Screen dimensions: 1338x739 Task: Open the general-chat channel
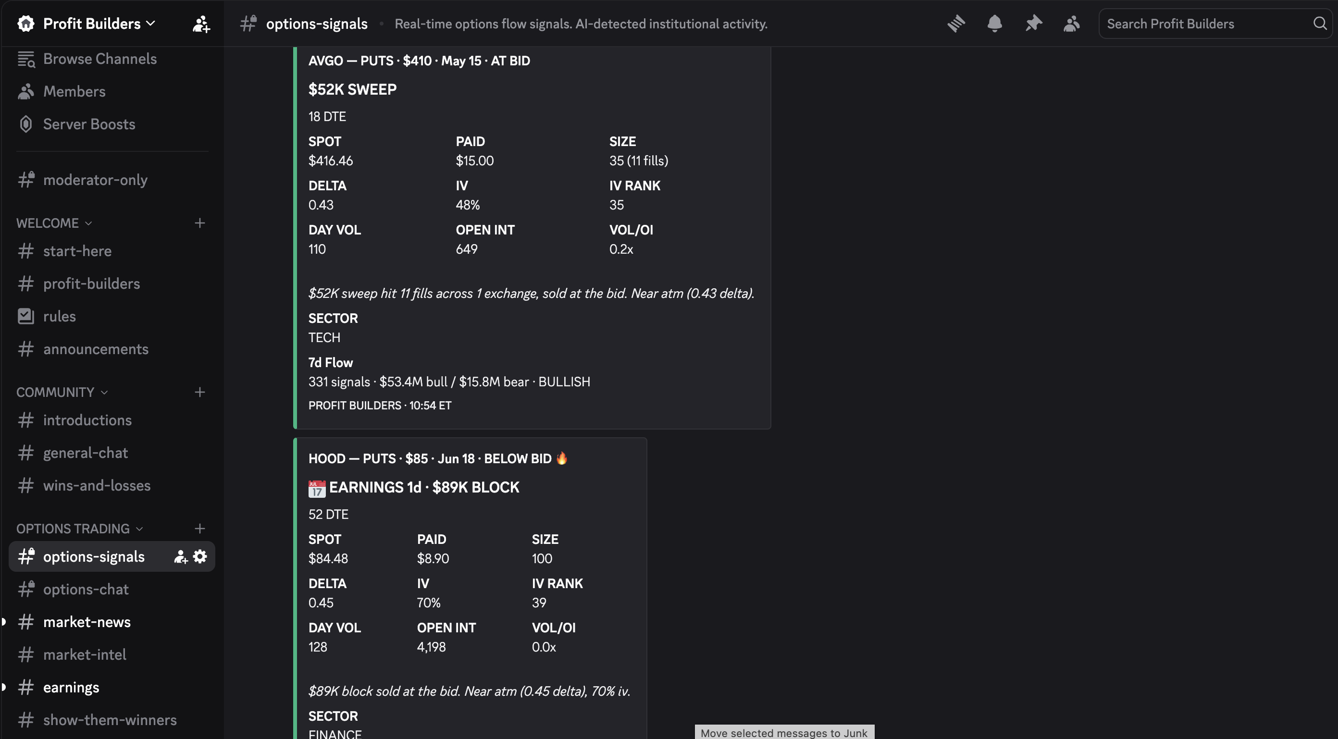(112, 453)
